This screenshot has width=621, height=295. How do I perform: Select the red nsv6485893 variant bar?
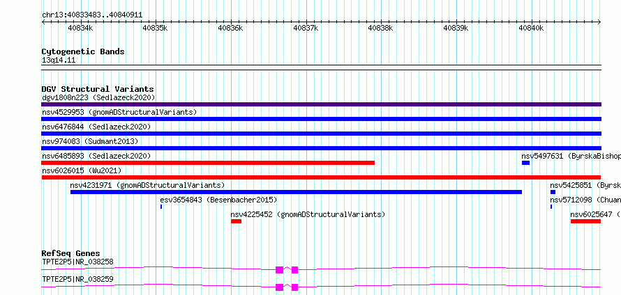[x=208, y=163]
